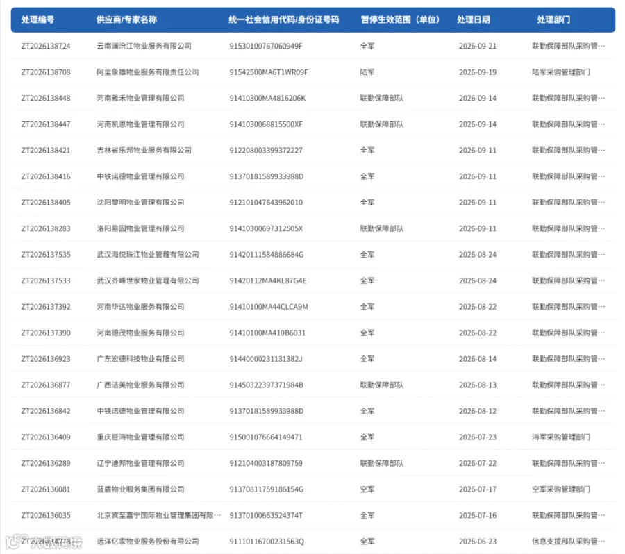This screenshot has height=554, width=625.
Task: Click the 处理日期 column header
Action: (473, 19)
